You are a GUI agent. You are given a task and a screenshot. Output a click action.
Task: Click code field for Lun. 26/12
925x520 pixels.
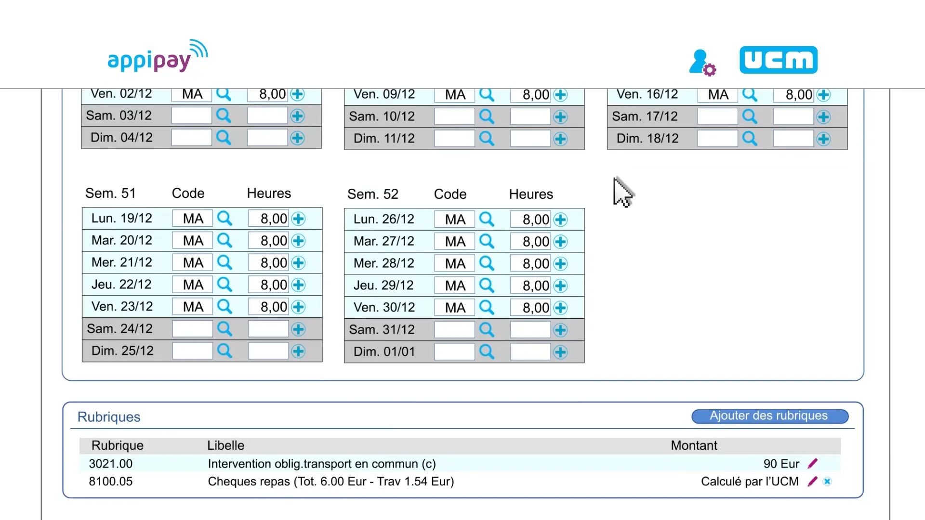[454, 220]
